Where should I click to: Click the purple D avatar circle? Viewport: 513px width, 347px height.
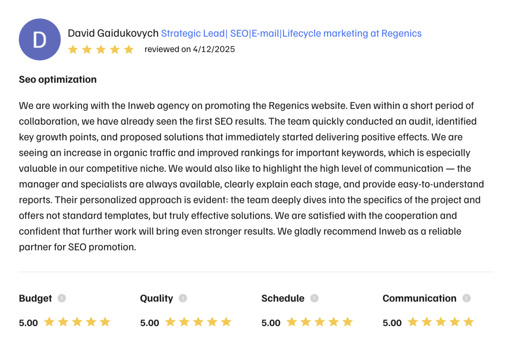coord(40,40)
